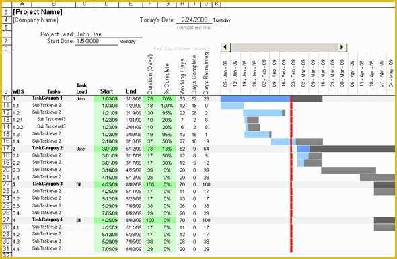Image resolution: width=397 pixels, height=259 pixels.
Task: Click the working days 53 cell in row 10
Action: 182,99
